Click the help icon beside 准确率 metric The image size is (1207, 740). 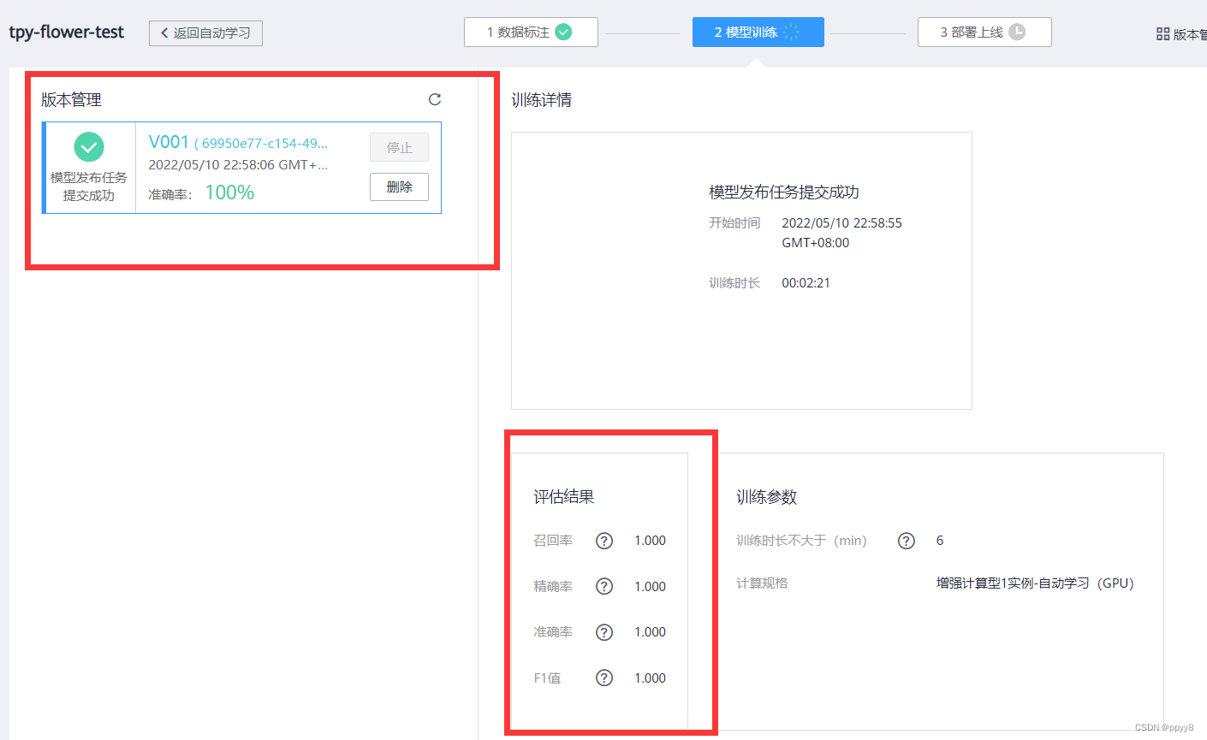tap(604, 632)
